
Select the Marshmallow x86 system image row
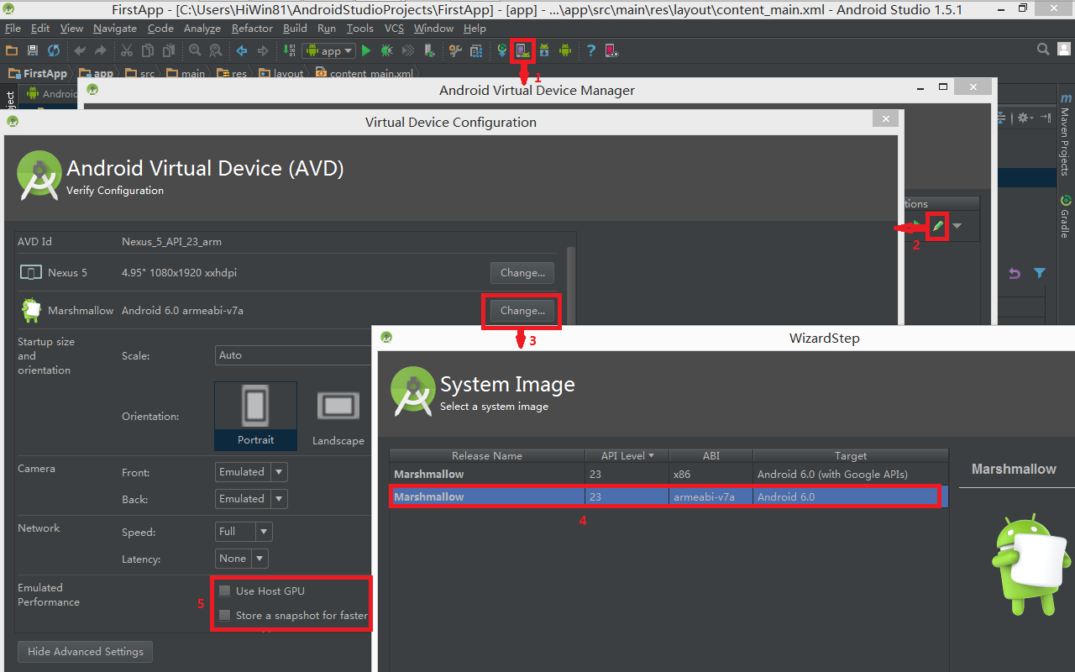pyautogui.click(x=669, y=474)
